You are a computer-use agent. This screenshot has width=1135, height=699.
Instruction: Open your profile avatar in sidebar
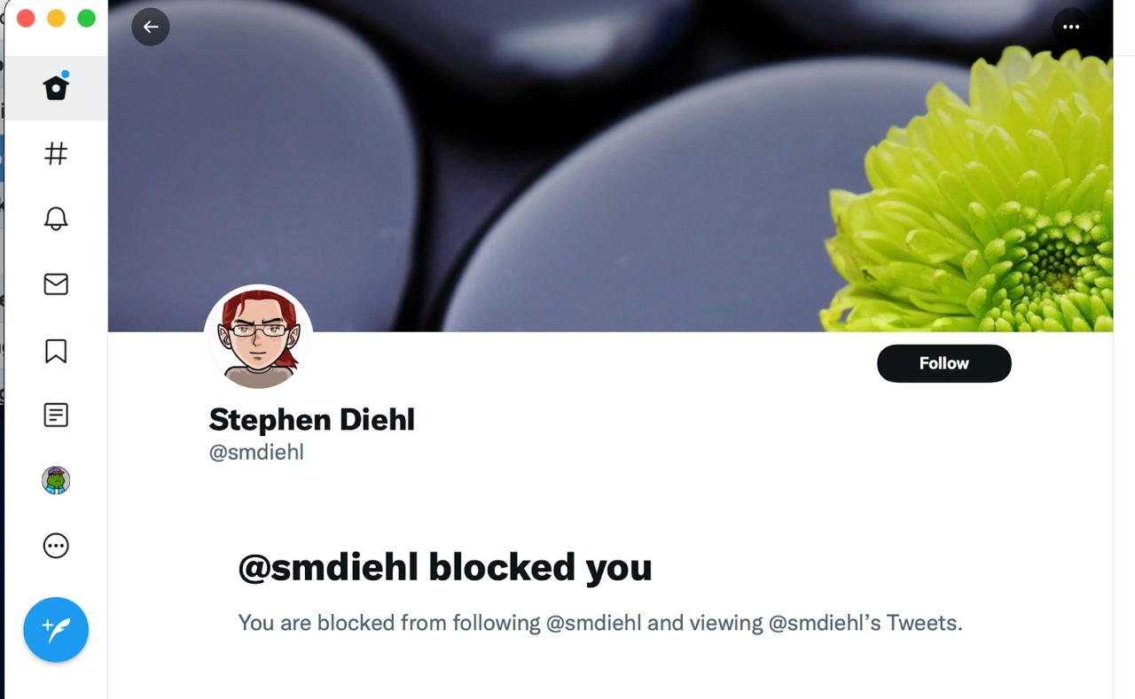pyautogui.click(x=56, y=480)
